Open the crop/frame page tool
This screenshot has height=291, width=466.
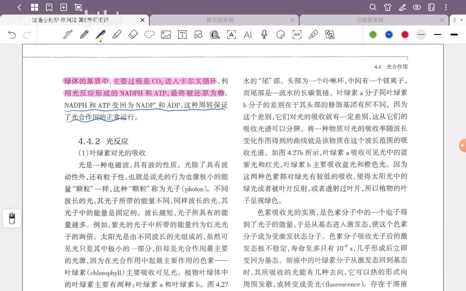(x=78, y=7)
